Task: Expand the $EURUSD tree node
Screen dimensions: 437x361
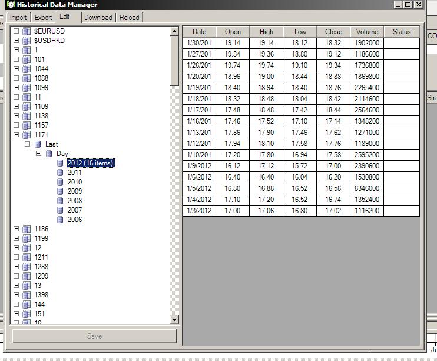Action: point(16,31)
